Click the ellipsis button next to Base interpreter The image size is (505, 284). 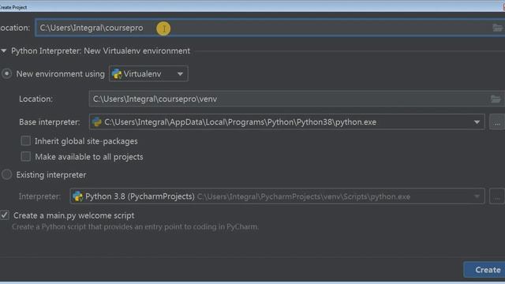pos(497,122)
